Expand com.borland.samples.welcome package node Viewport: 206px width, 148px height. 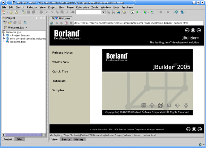click(4, 38)
